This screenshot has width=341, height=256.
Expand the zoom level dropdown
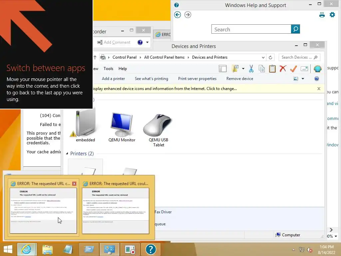[x=336, y=236]
